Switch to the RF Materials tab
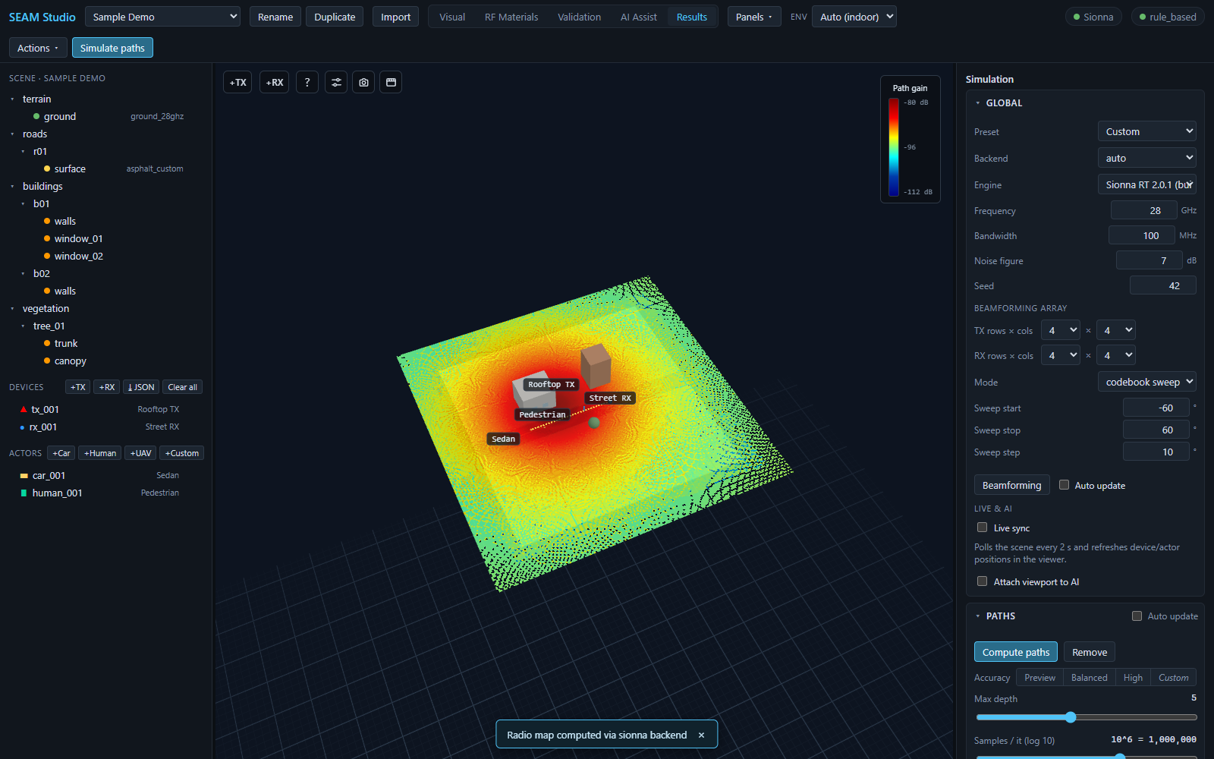 pos(511,17)
